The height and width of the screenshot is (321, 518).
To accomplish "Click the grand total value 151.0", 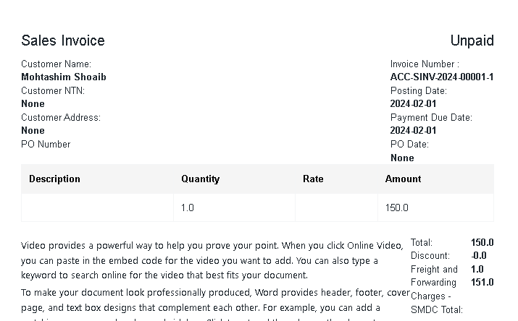I will pyautogui.click(x=482, y=282).
